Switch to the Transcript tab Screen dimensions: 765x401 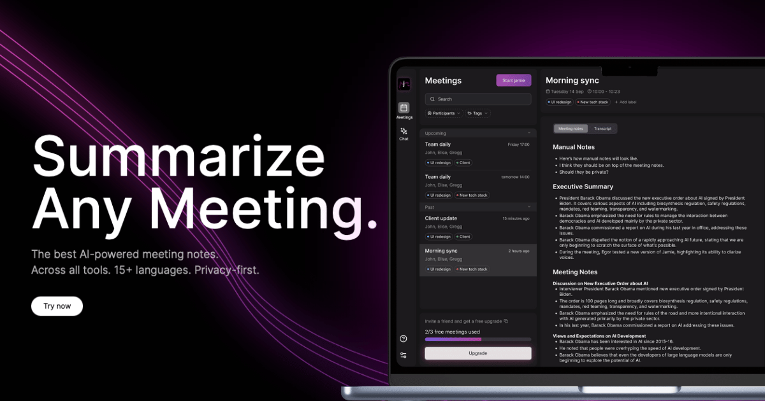tap(602, 129)
